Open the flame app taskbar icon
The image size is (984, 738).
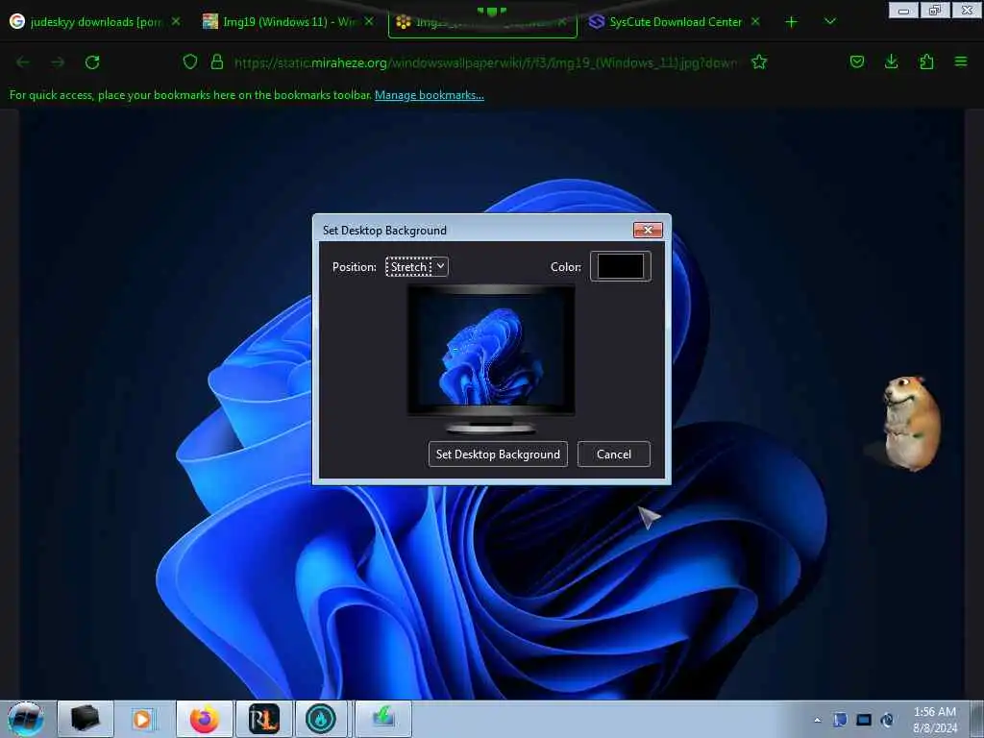click(321, 719)
